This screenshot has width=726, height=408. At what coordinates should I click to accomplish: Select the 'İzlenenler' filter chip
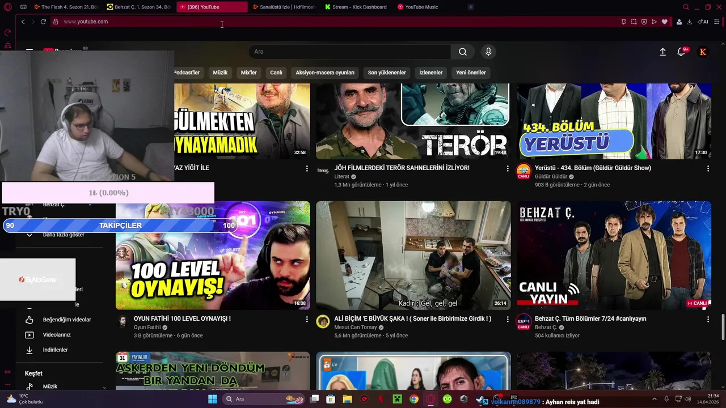coord(431,73)
